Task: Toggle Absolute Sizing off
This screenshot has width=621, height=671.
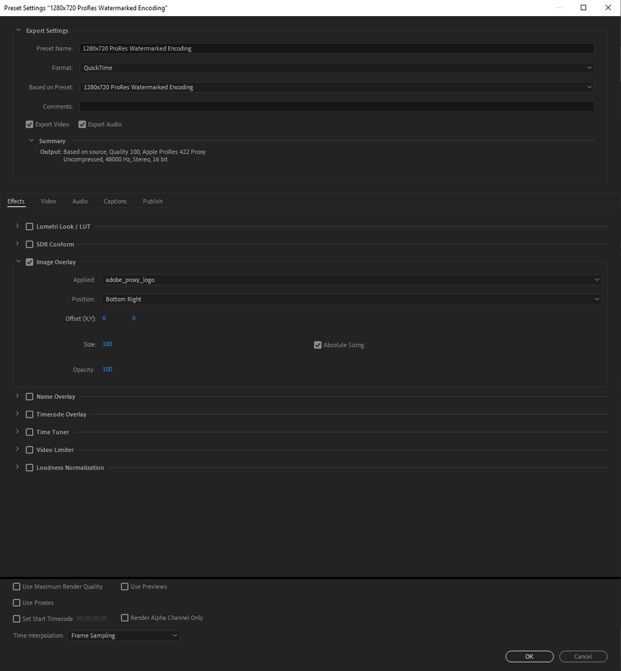Action: coord(318,345)
